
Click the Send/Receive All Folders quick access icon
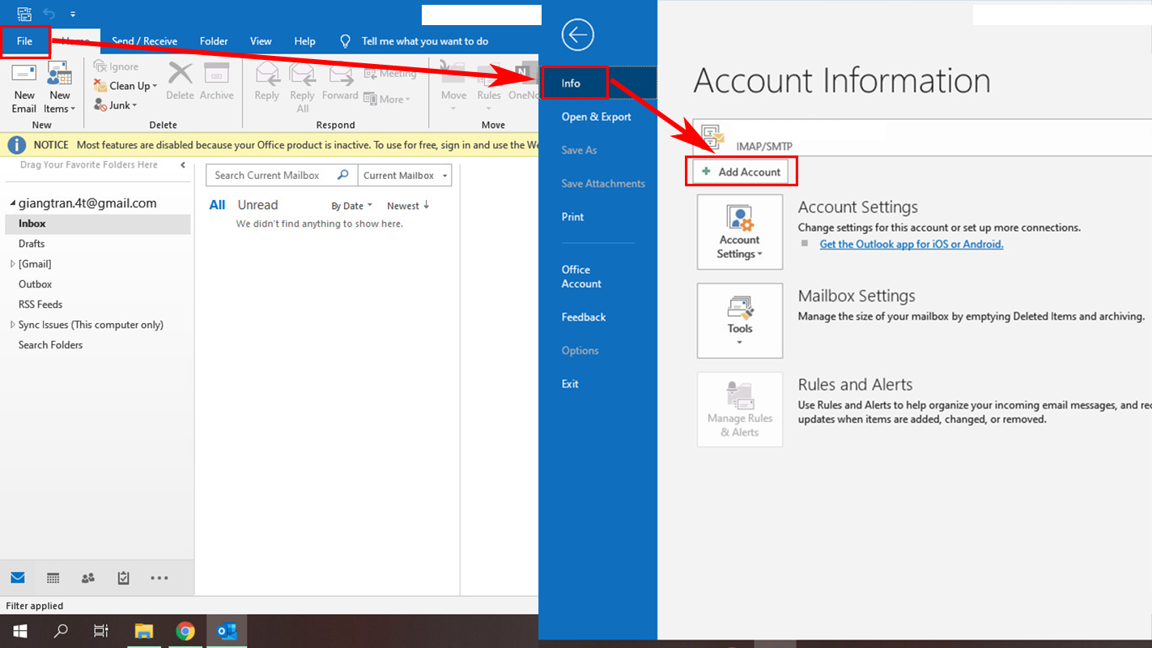click(24, 14)
